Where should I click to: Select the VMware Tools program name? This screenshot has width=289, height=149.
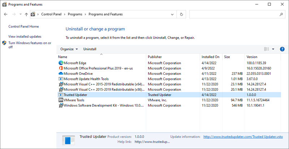pos(74,100)
